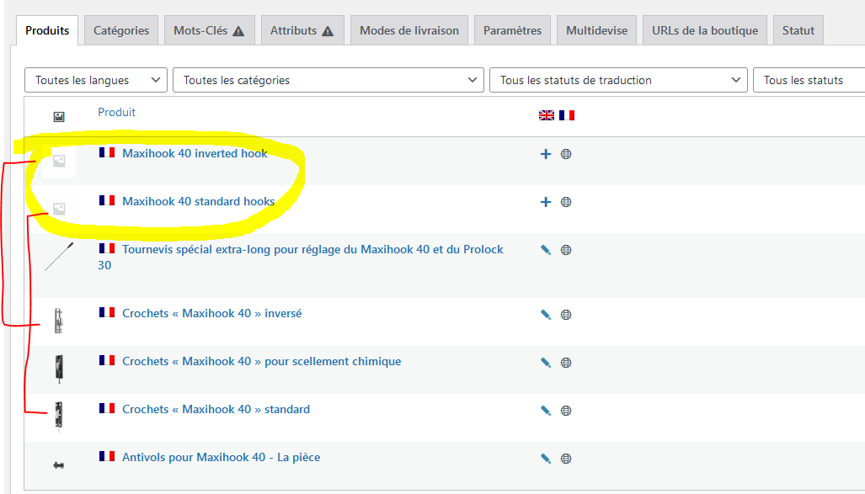
Task: Add English translation for Maxihook 40 inverted hook
Action: click(546, 154)
